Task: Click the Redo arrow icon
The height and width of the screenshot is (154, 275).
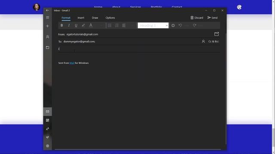Action: tap(195, 25)
